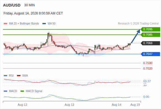The image size is (161, 109).
Task: Click the Aug 13 date axis label
Action: [x=69, y=105]
